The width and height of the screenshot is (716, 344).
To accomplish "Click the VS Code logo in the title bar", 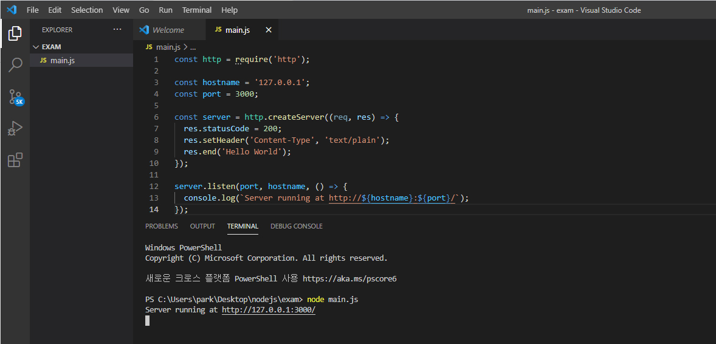I will (x=12, y=10).
